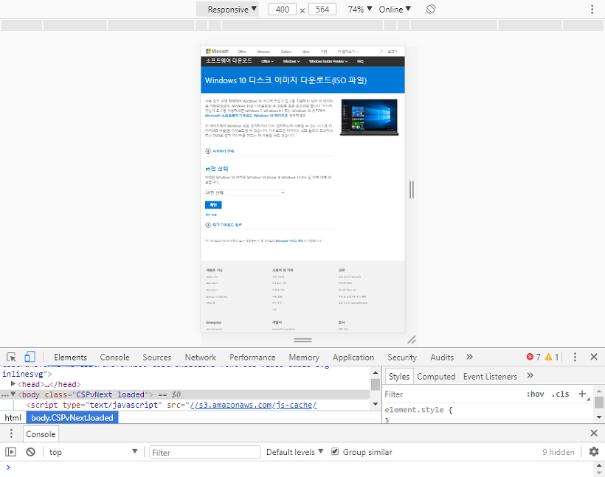Click the Elements panel scrollbar down arrow
The height and width of the screenshot is (477, 605).
coord(376,404)
